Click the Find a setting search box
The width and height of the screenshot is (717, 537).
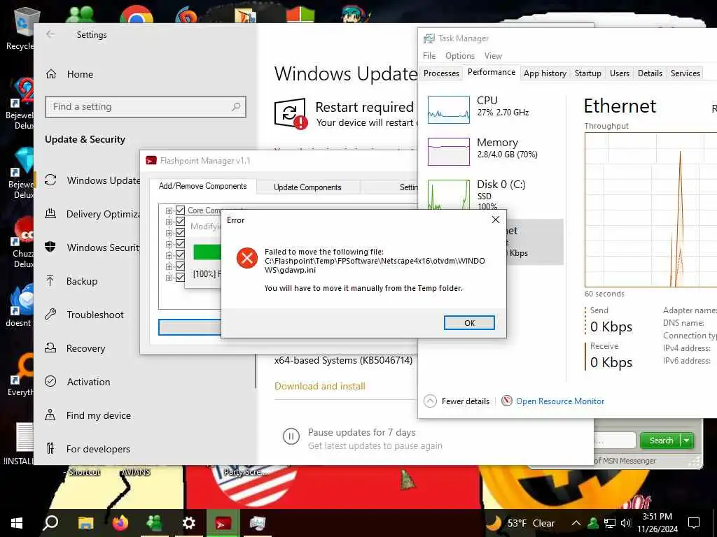tap(146, 107)
